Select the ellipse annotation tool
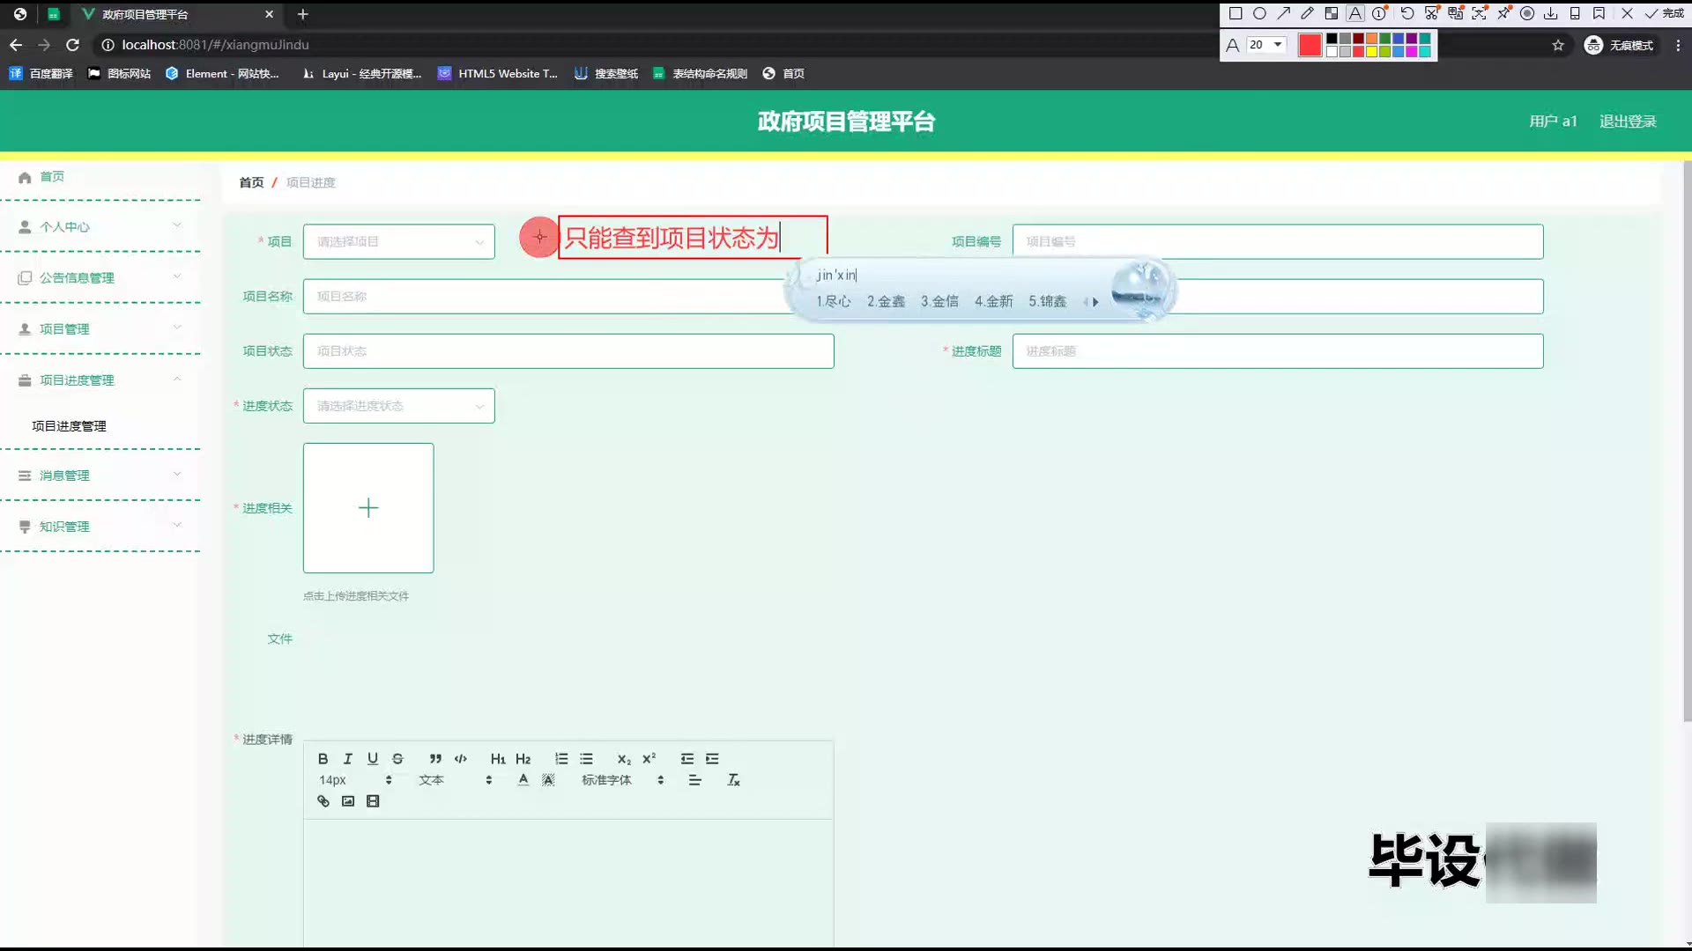Image resolution: width=1692 pixels, height=951 pixels. coord(1259,13)
